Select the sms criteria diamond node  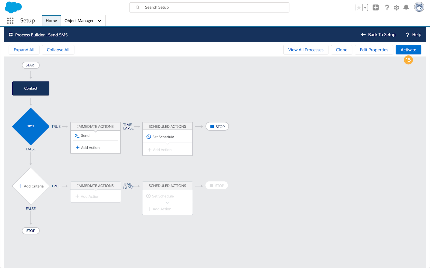[31, 126]
